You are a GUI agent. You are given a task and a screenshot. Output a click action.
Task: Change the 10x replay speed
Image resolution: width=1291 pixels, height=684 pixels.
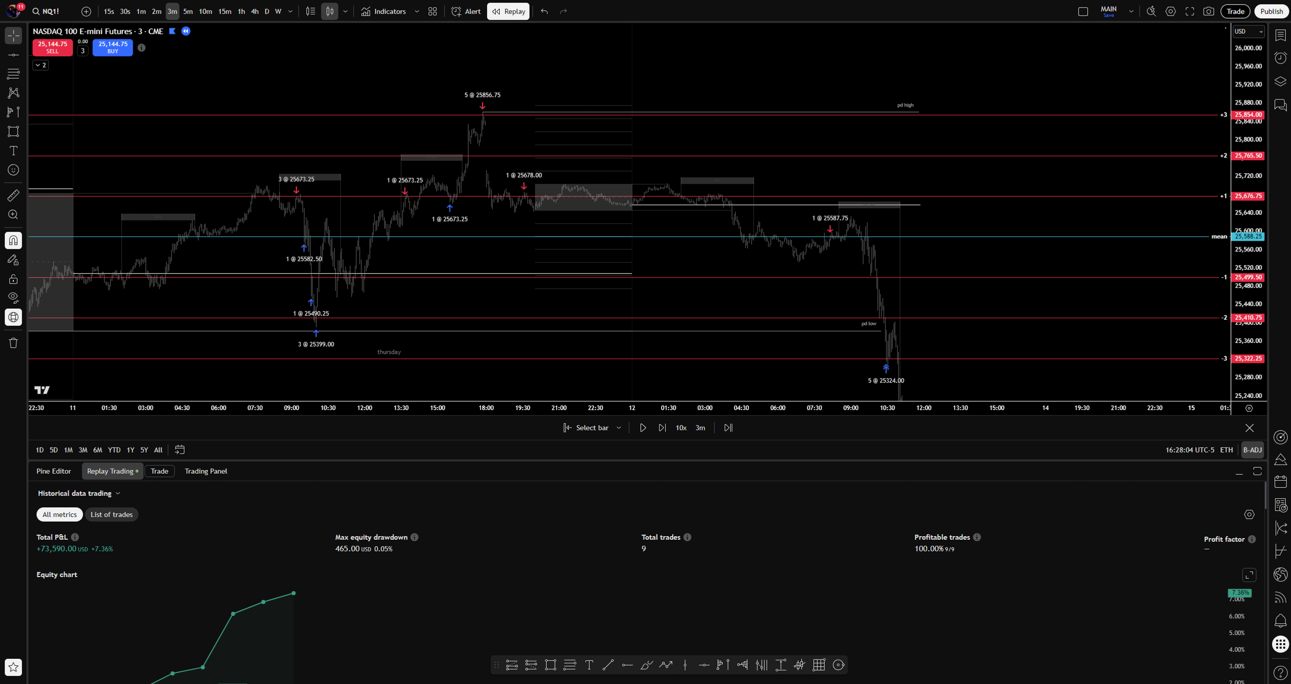(x=681, y=428)
